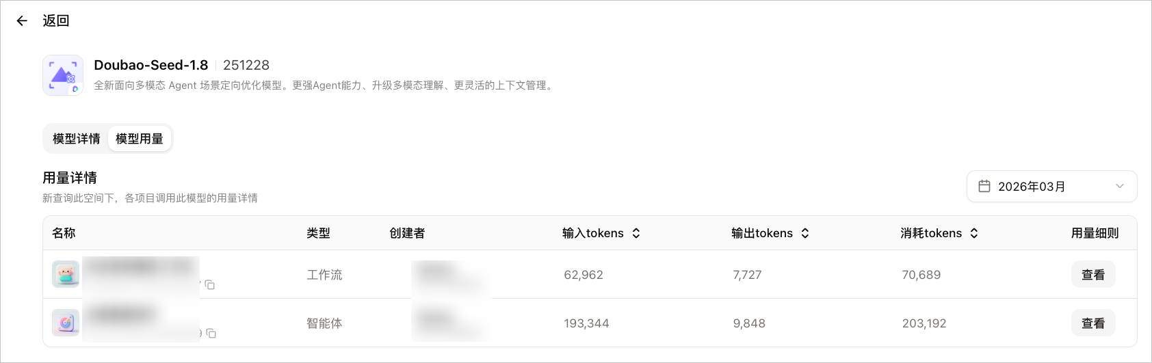Select the 模型用量 tab
The width and height of the screenshot is (1152, 363).
(x=140, y=139)
